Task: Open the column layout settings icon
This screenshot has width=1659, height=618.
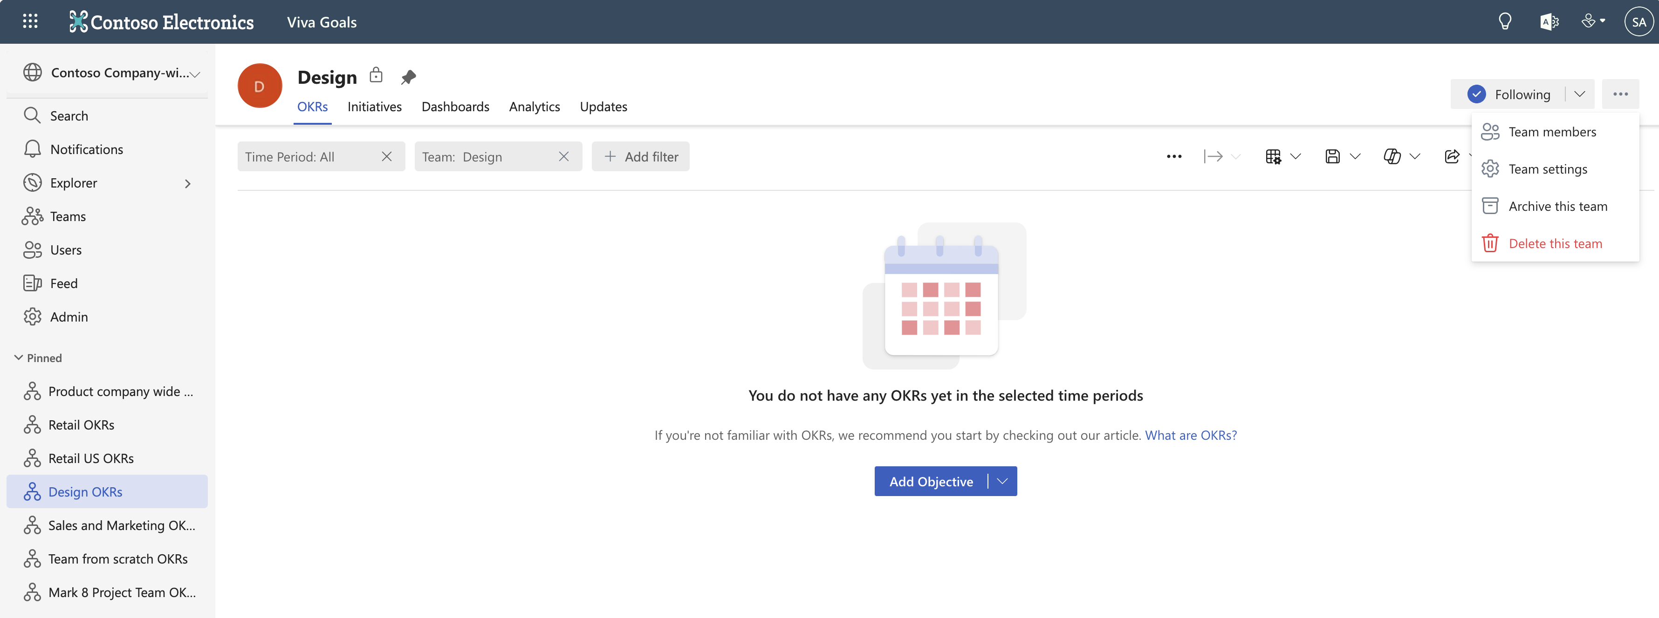Action: point(1273,156)
